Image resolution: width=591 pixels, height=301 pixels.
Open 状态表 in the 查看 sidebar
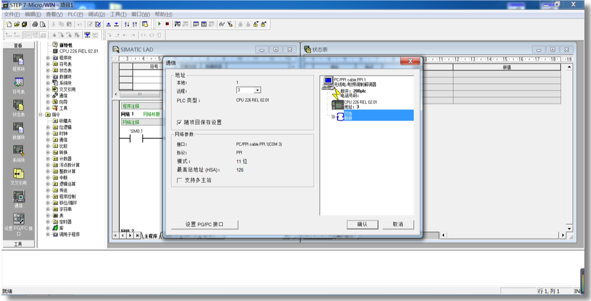[x=18, y=109]
